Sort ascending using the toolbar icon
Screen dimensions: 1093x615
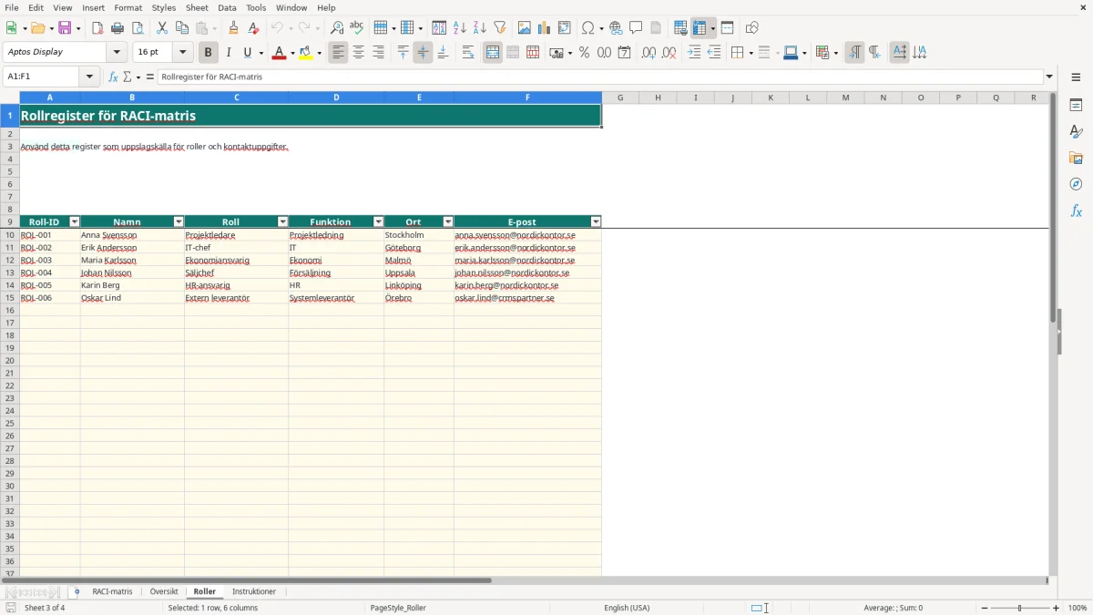(460, 28)
